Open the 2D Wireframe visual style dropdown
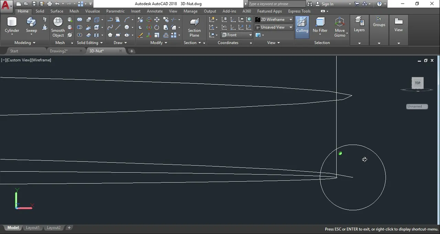 [x=274, y=20]
